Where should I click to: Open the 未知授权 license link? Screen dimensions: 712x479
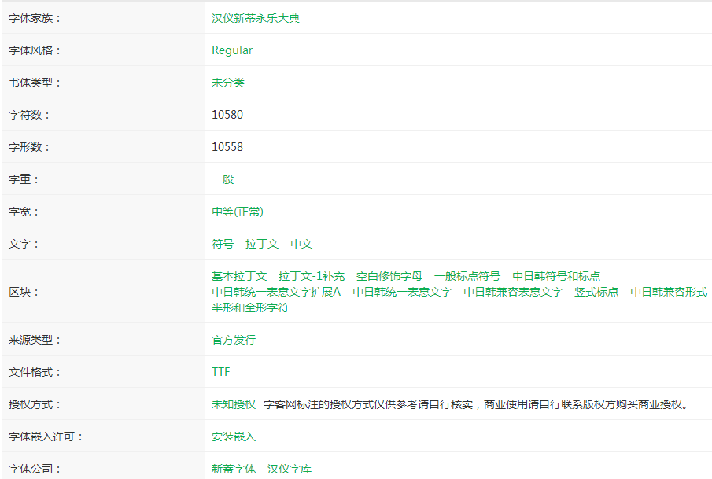[x=234, y=404]
